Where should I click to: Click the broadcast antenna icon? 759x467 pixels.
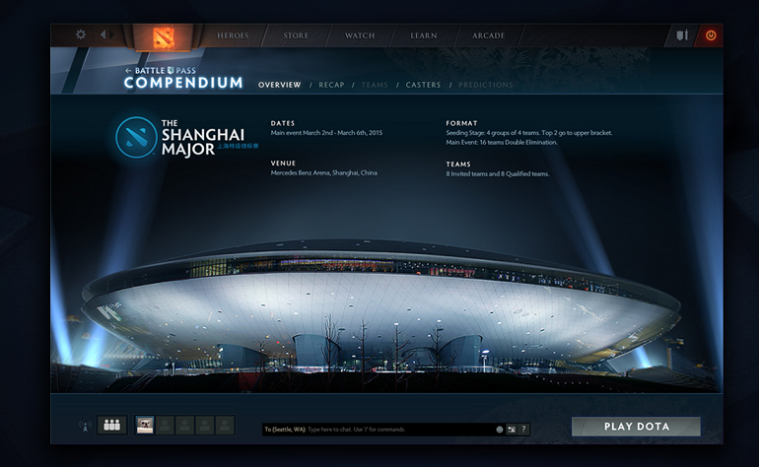pyautogui.click(x=85, y=426)
